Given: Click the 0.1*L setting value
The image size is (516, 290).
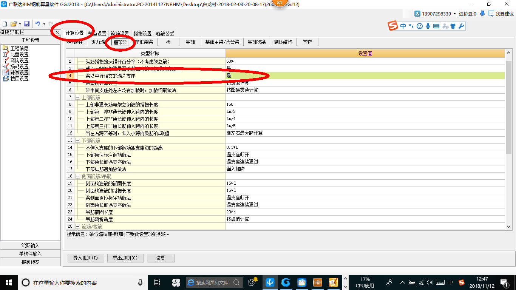Looking at the screenshot, I should coord(365,147).
